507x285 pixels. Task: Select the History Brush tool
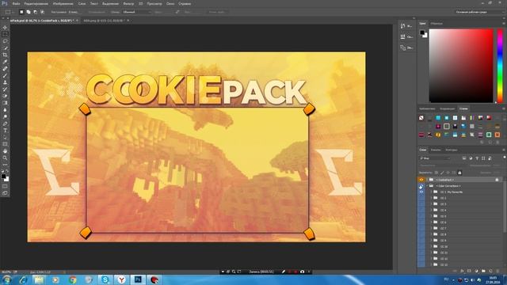(5, 89)
